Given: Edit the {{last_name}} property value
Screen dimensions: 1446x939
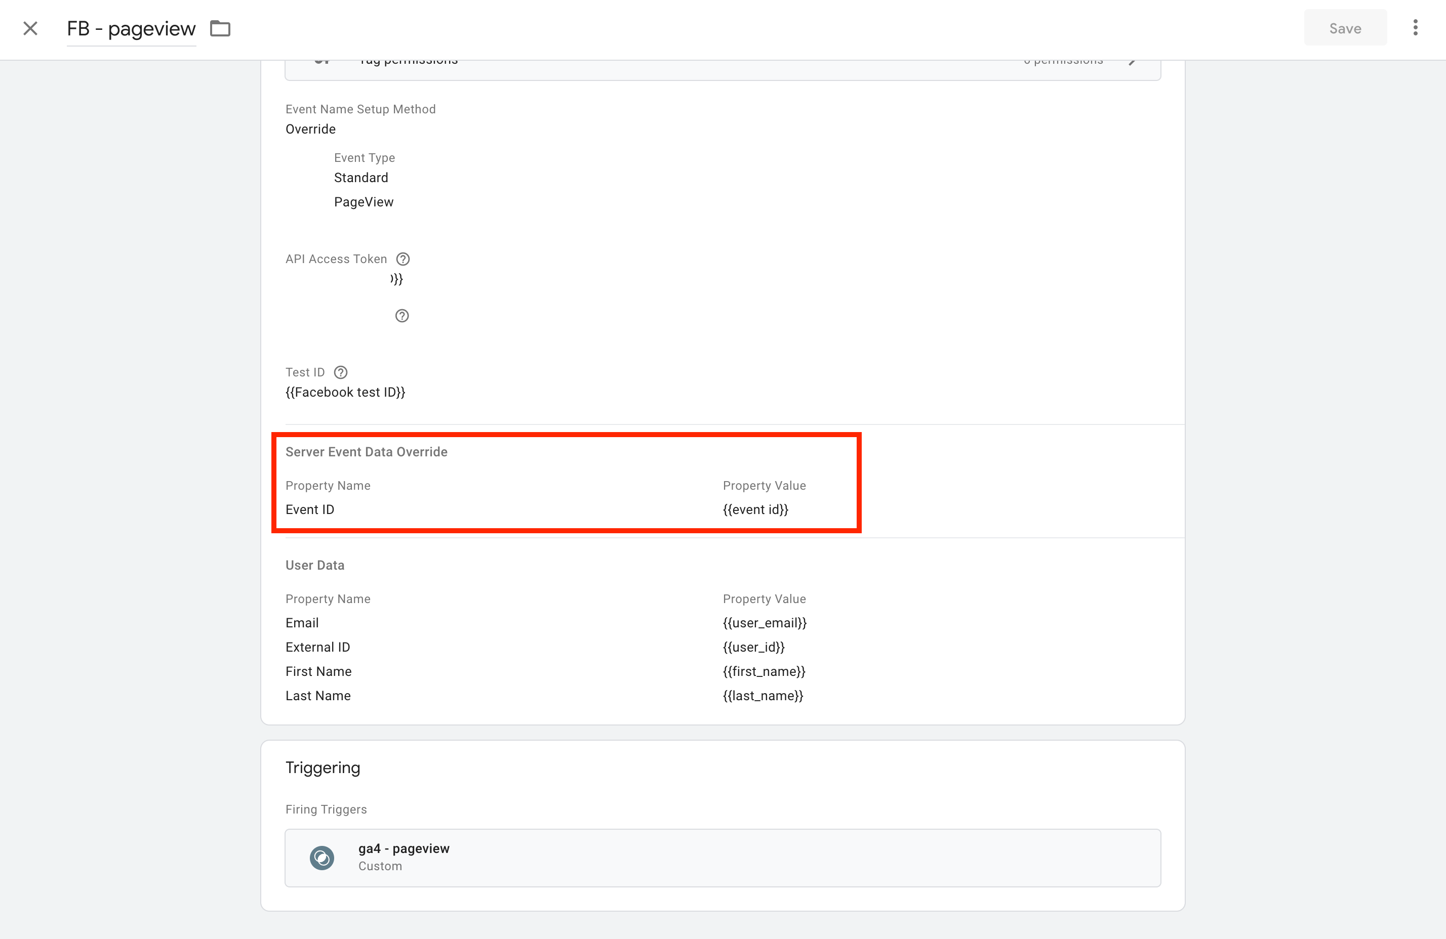Looking at the screenshot, I should pyautogui.click(x=762, y=696).
